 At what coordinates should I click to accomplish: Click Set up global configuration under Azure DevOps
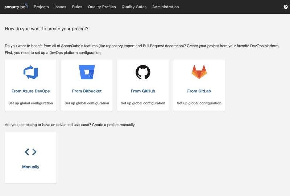pyautogui.click(x=31, y=103)
